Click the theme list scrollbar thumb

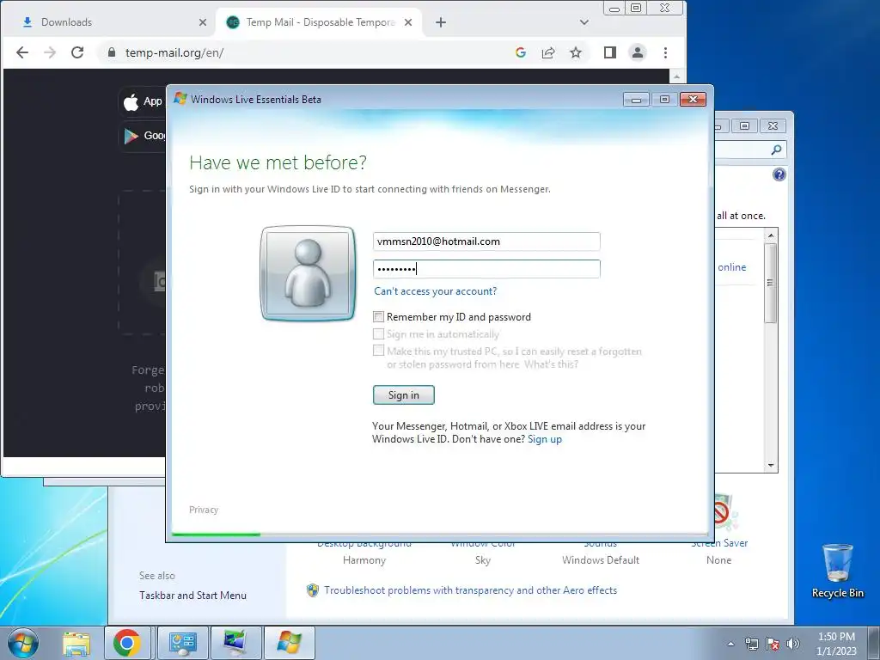[x=771, y=283]
